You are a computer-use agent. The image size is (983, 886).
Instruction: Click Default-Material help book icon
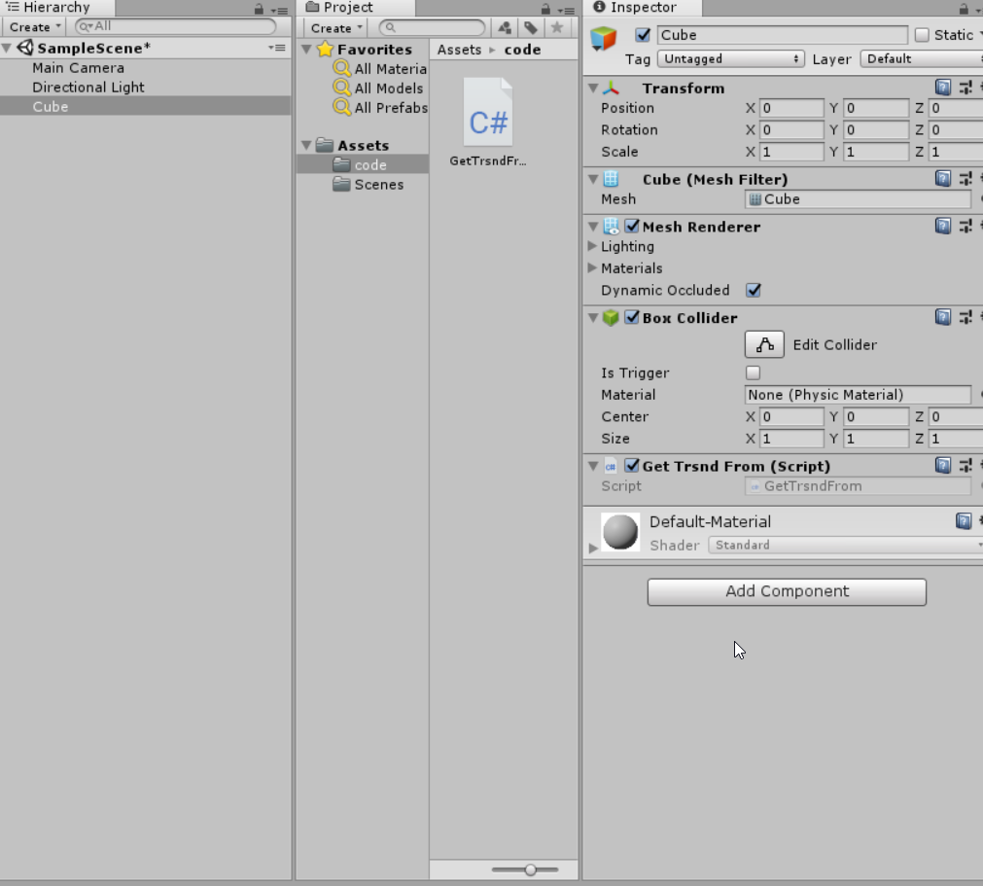point(964,521)
